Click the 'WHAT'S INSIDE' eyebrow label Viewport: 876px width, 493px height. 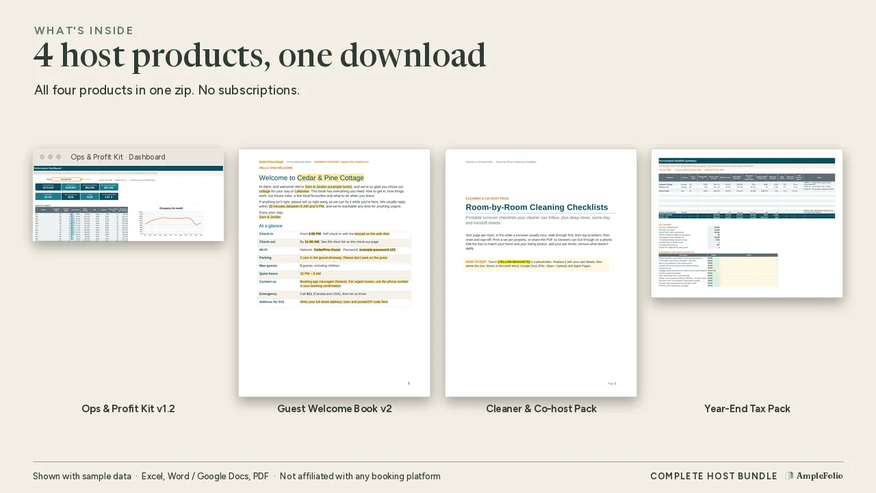(84, 31)
